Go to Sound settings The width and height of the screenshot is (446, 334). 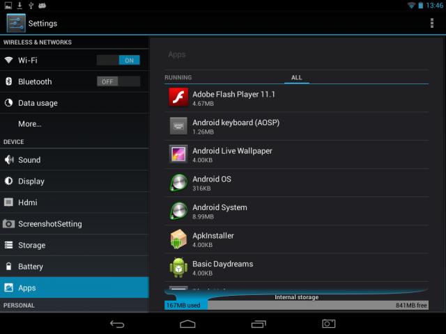tap(29, 160)
